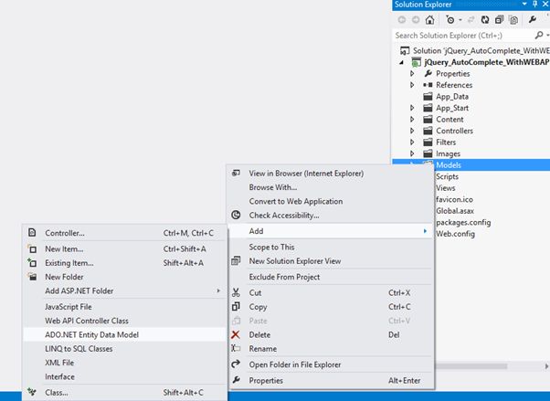Viewport: 550px width, 401px height.
Task: Expand the Images folder
Action: click(412, 153)
